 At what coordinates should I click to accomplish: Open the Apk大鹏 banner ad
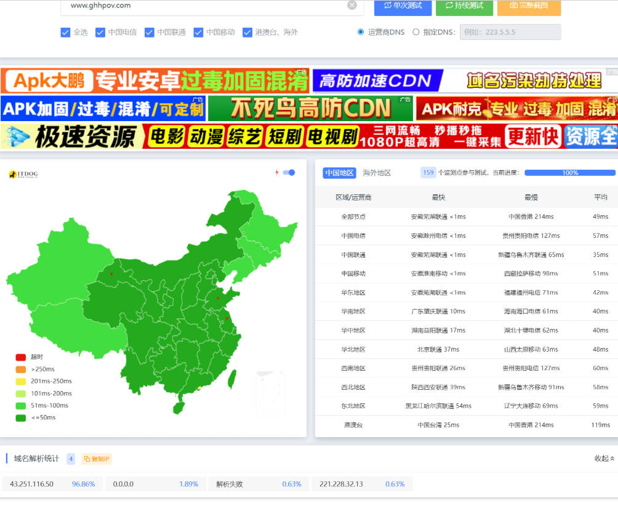pyautogui.click(x=154, y=81)
